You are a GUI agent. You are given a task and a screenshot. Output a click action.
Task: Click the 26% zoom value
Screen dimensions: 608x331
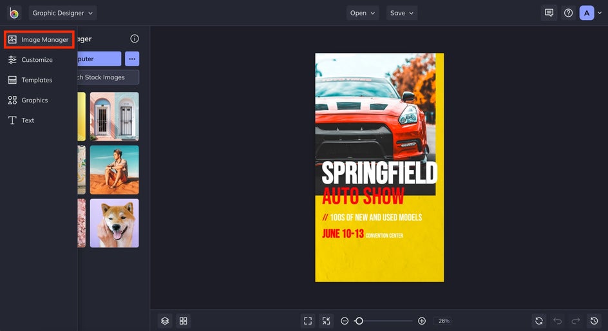coord(444,321)
